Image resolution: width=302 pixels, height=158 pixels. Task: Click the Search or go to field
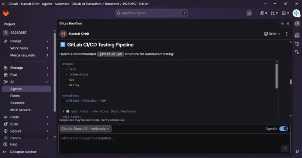tap(151, 13)
